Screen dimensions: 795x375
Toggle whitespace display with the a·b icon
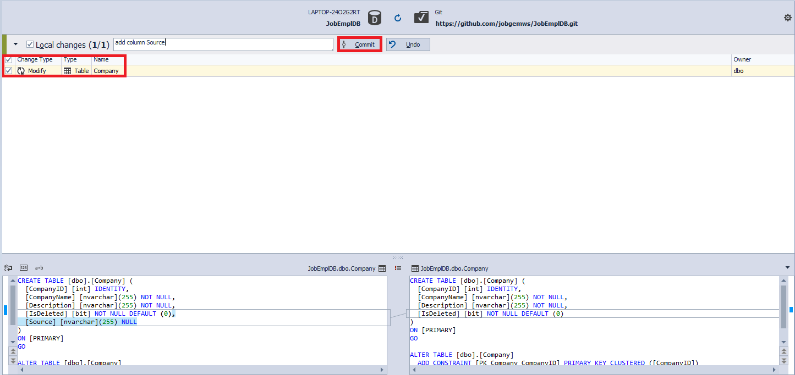pos(38,267)
